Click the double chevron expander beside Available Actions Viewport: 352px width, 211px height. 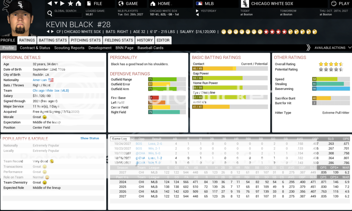point(308,48)
